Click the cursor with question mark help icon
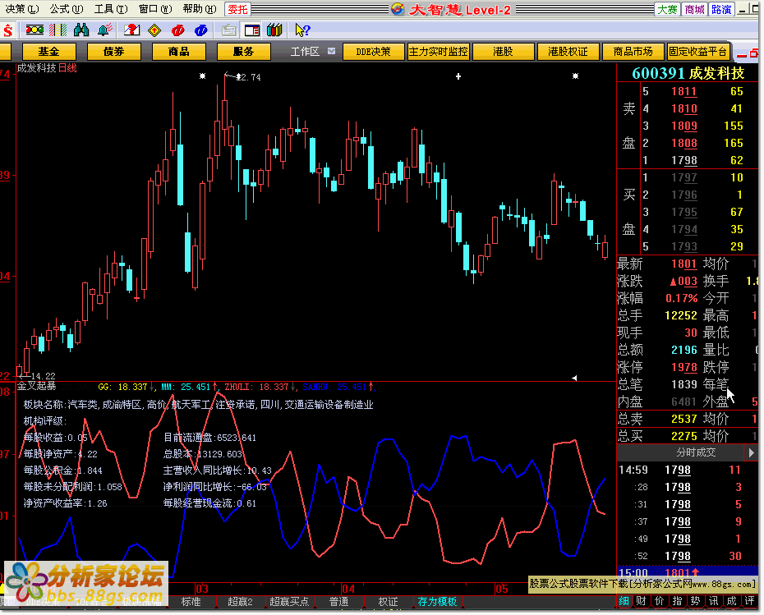Viewport: 764px width, 615px height. [302, 30]
